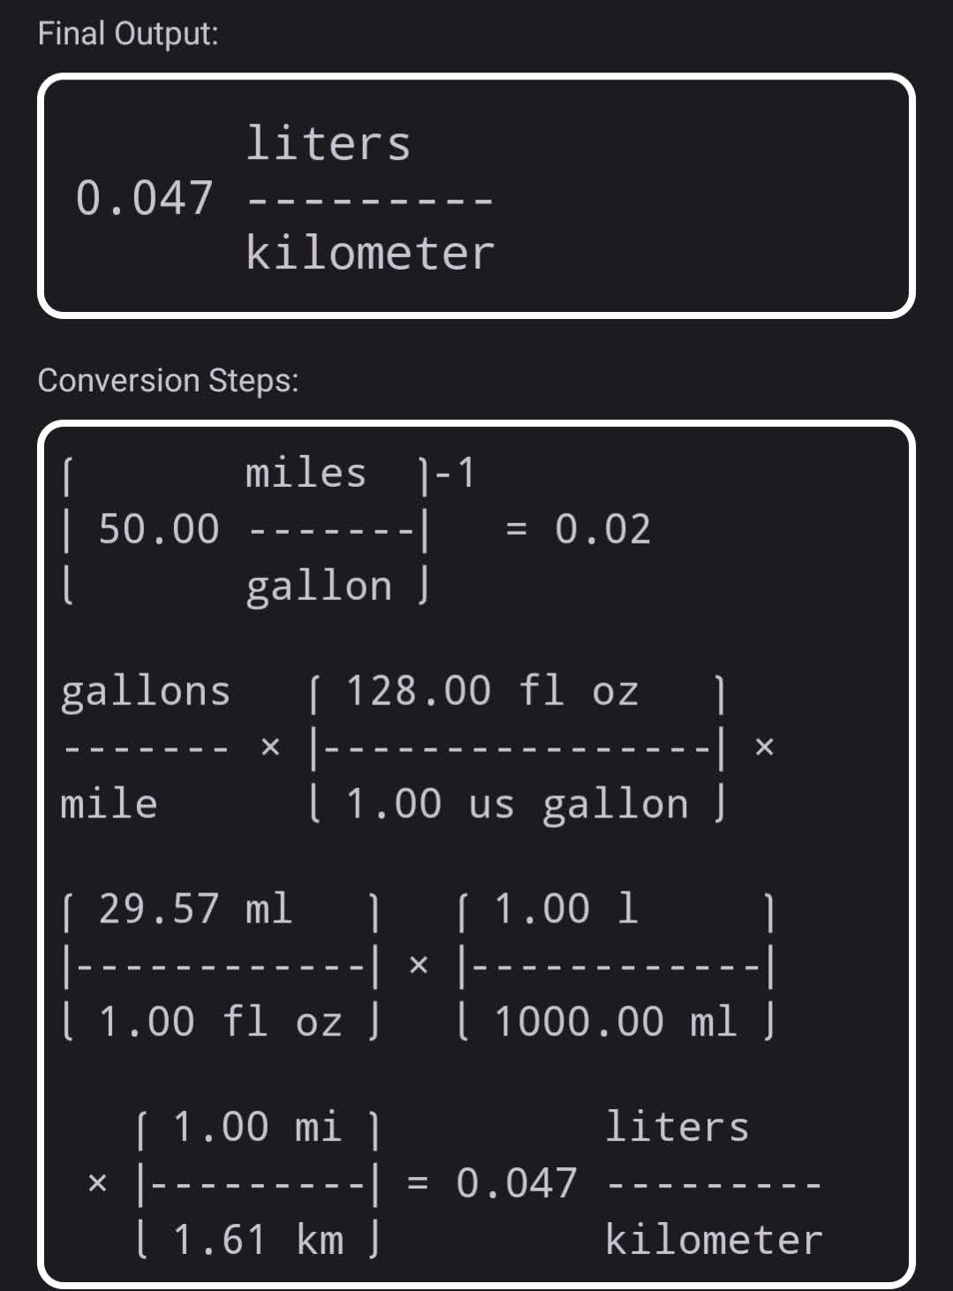Click the 0.047 result in Conversion Steps
Viewport: 953px width, 1291px height.
pyautogui.click(x=517, y=1183)
